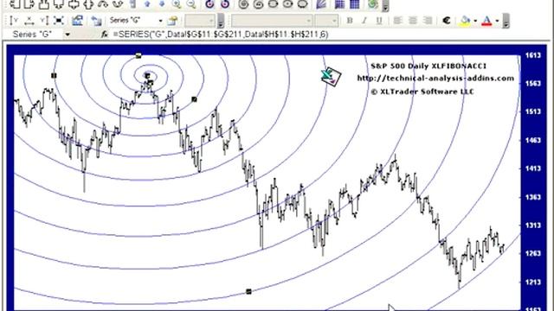Click the fit-to-size arrows icon
The image size is (554, 311).
coord(59,21)
